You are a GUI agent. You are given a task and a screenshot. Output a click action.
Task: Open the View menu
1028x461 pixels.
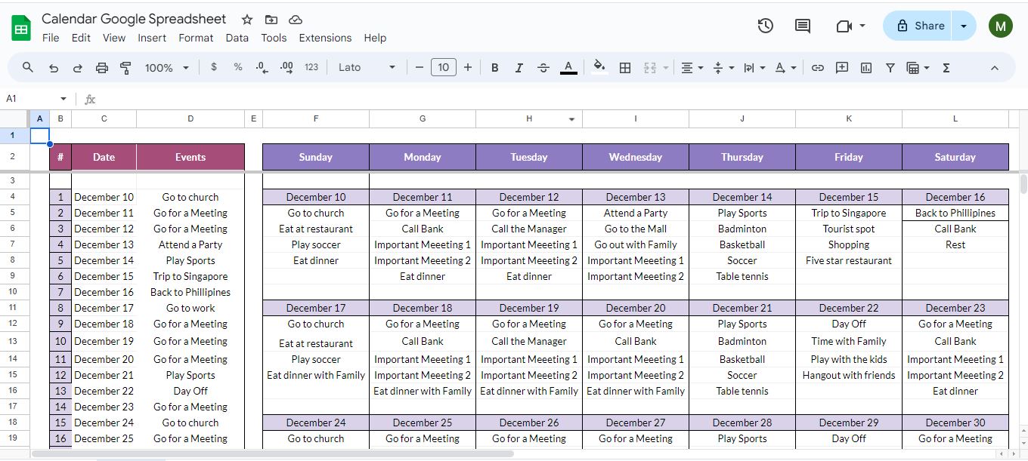(x=114, y=38)
